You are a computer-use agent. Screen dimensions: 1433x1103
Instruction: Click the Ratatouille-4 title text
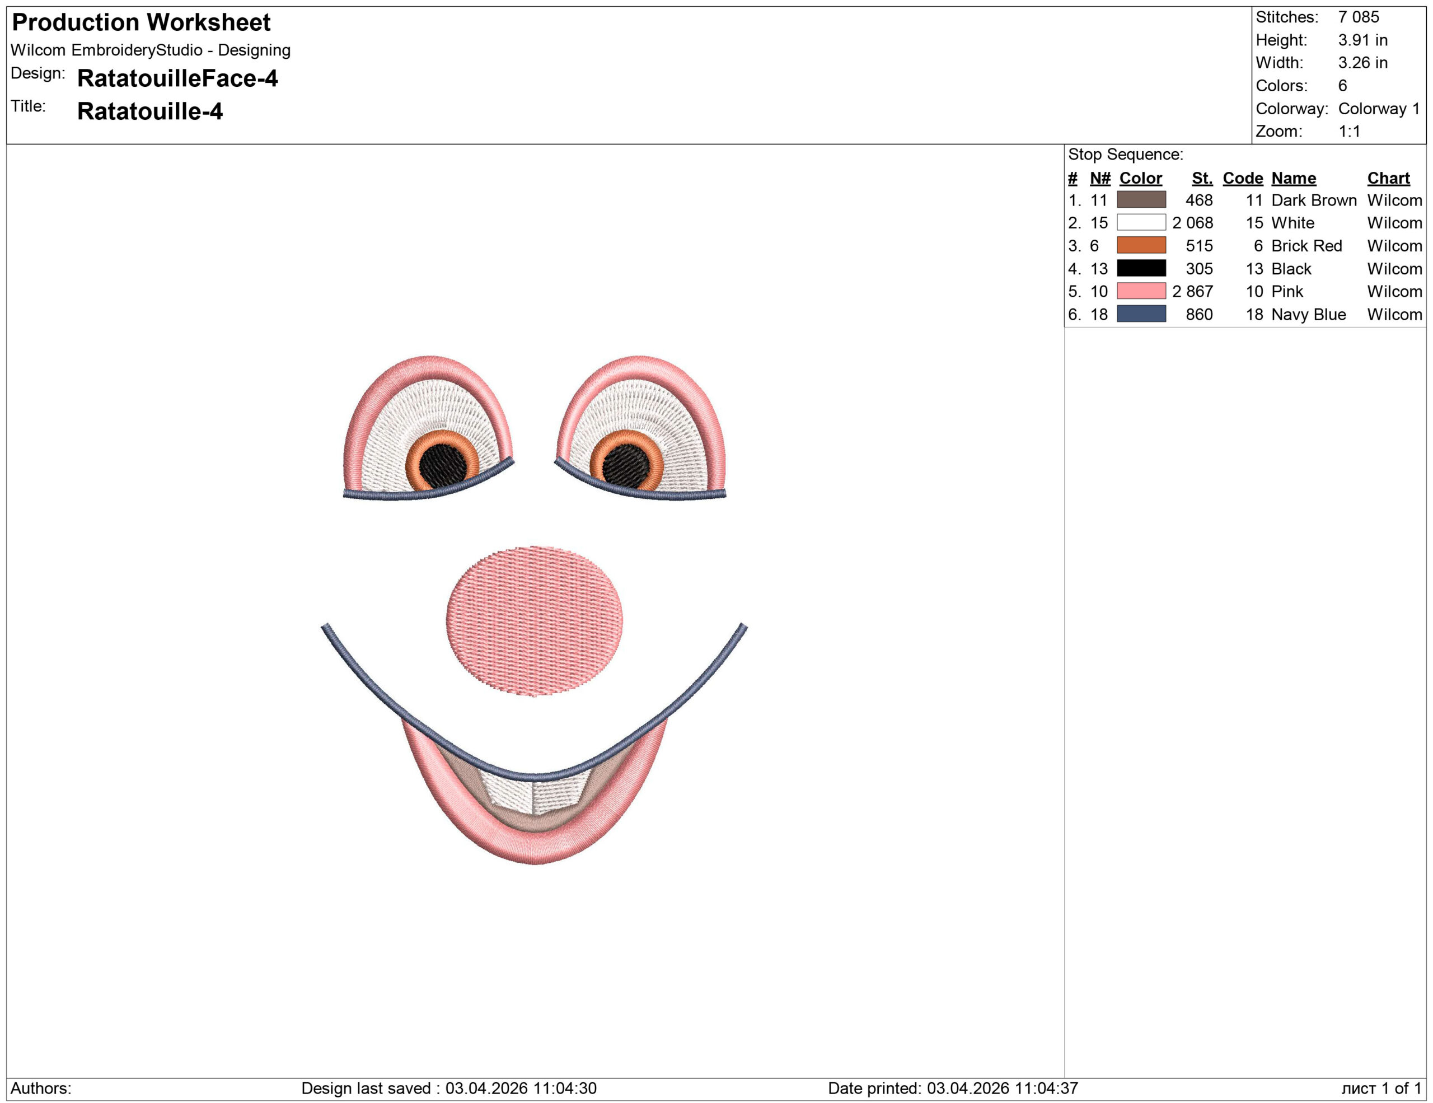coord(149,111)
